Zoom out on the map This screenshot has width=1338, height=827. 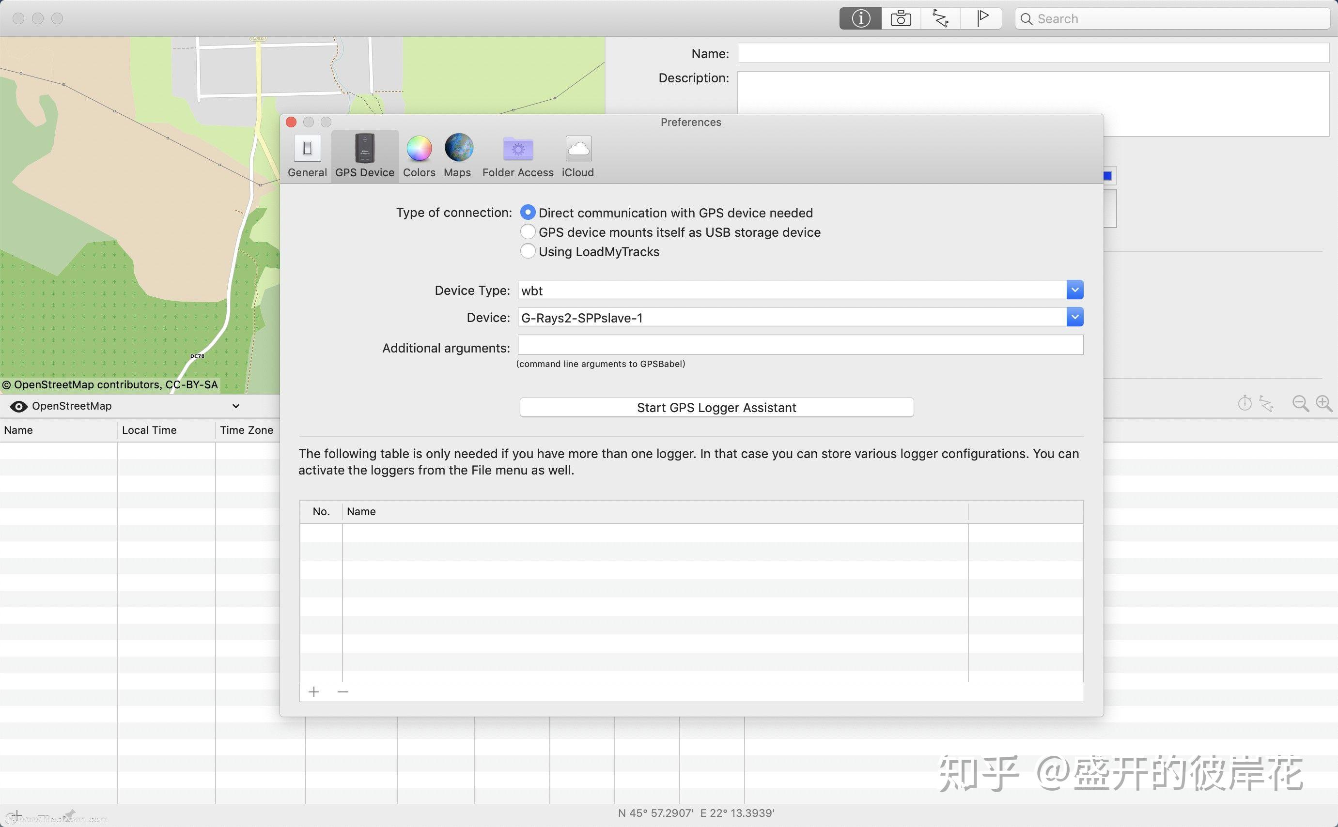coord(1300,404)
